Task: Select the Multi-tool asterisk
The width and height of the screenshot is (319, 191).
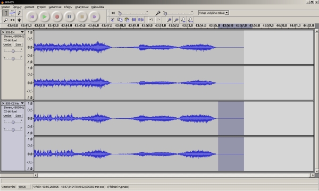Action: pyautogui.click(x=19, y=20)
